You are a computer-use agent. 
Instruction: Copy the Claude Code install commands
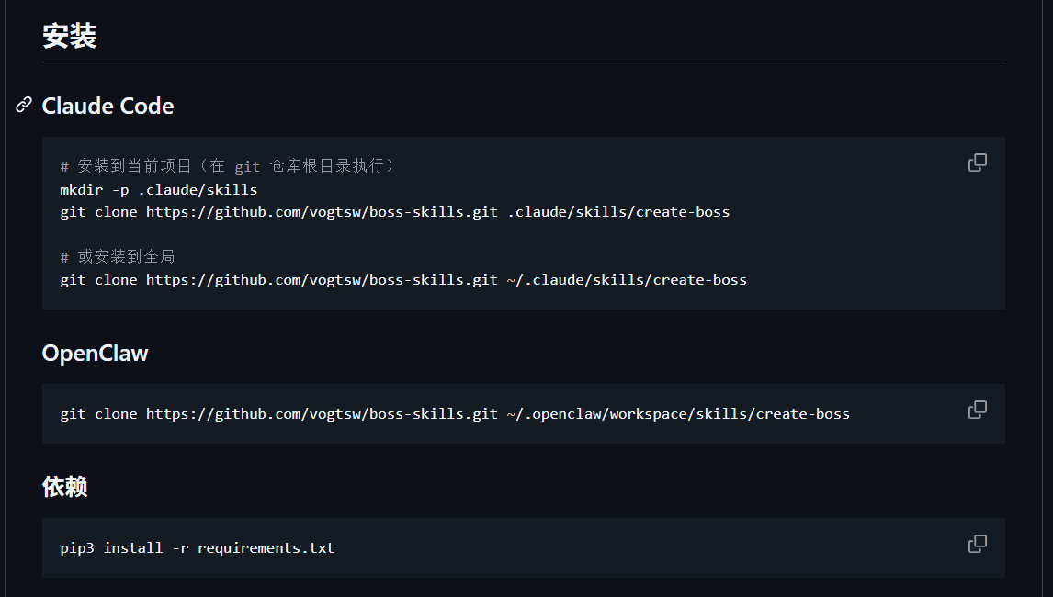(x=978, y=163)
